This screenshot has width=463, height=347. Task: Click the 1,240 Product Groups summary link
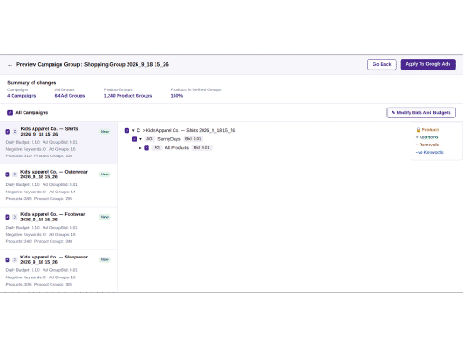[x=128, y=96]
